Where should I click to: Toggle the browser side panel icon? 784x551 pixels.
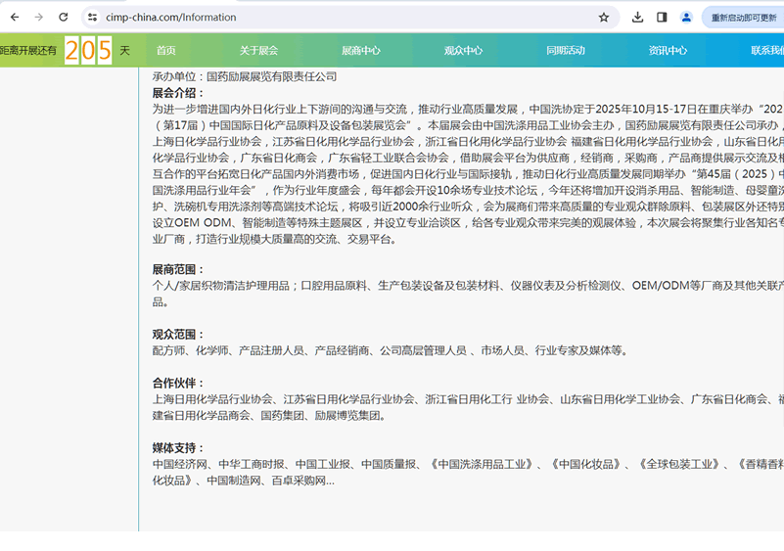click(x=662, y=18)
